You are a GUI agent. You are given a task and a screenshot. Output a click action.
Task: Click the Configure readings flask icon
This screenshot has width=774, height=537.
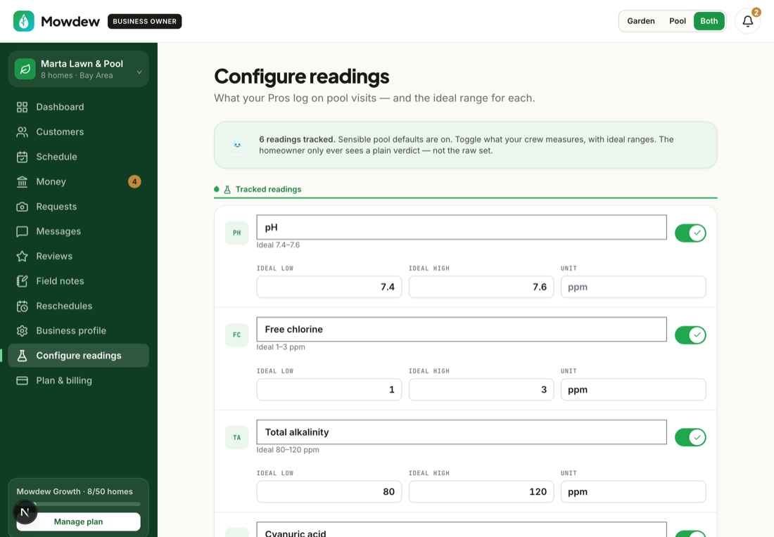coord(23,356)
